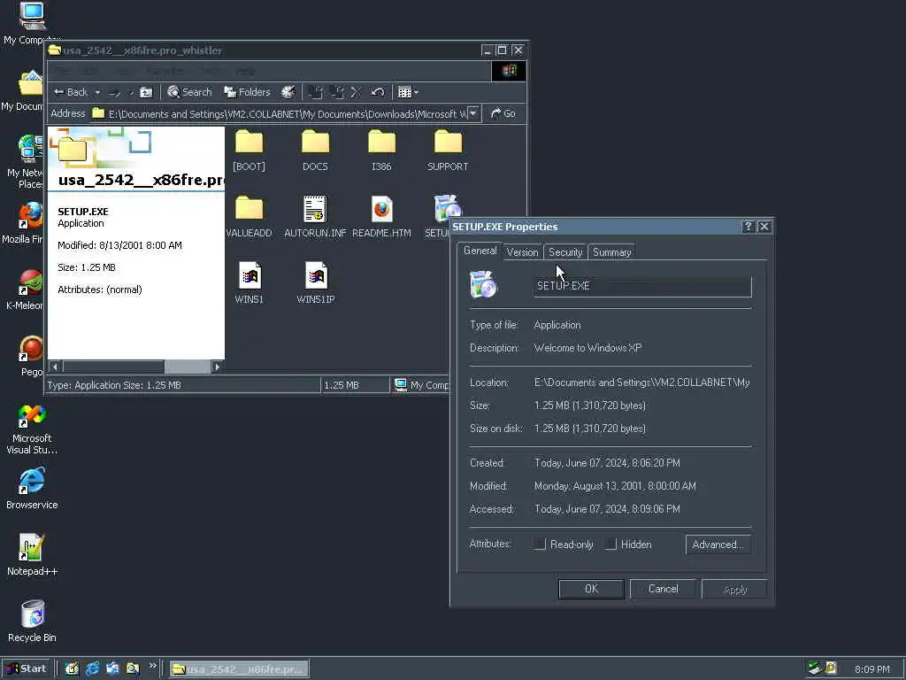
Task: Click left arrow of Explorer horizontal scrollbar
Action: coord(55,367)
